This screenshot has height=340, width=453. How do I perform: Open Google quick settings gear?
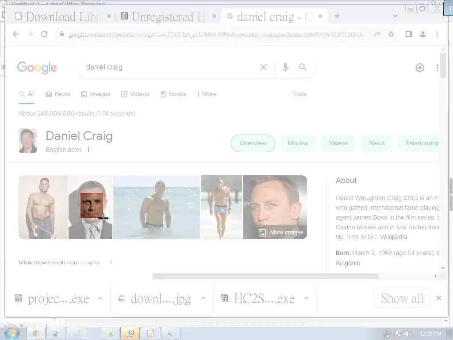pos(419,68)
